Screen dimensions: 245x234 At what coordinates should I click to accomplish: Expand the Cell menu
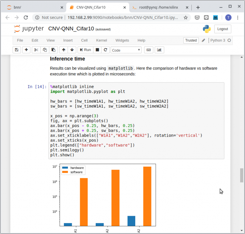pyautogui.click(x=84, y=41)
